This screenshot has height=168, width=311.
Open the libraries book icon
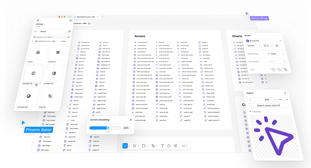click(x=70, y=31)
